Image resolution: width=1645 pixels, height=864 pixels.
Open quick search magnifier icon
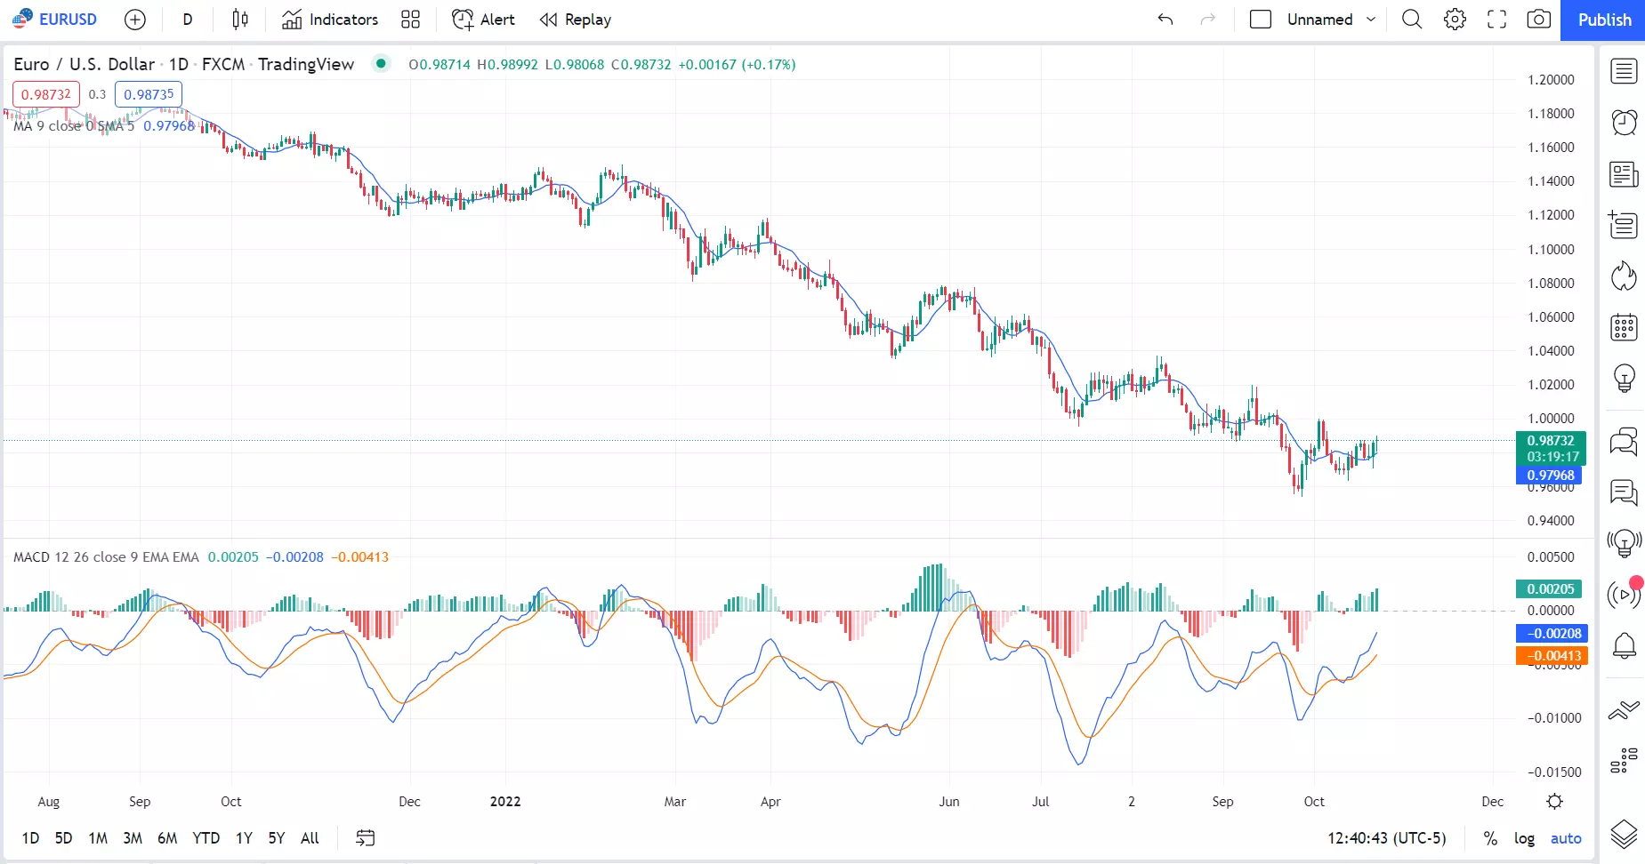1412,20
